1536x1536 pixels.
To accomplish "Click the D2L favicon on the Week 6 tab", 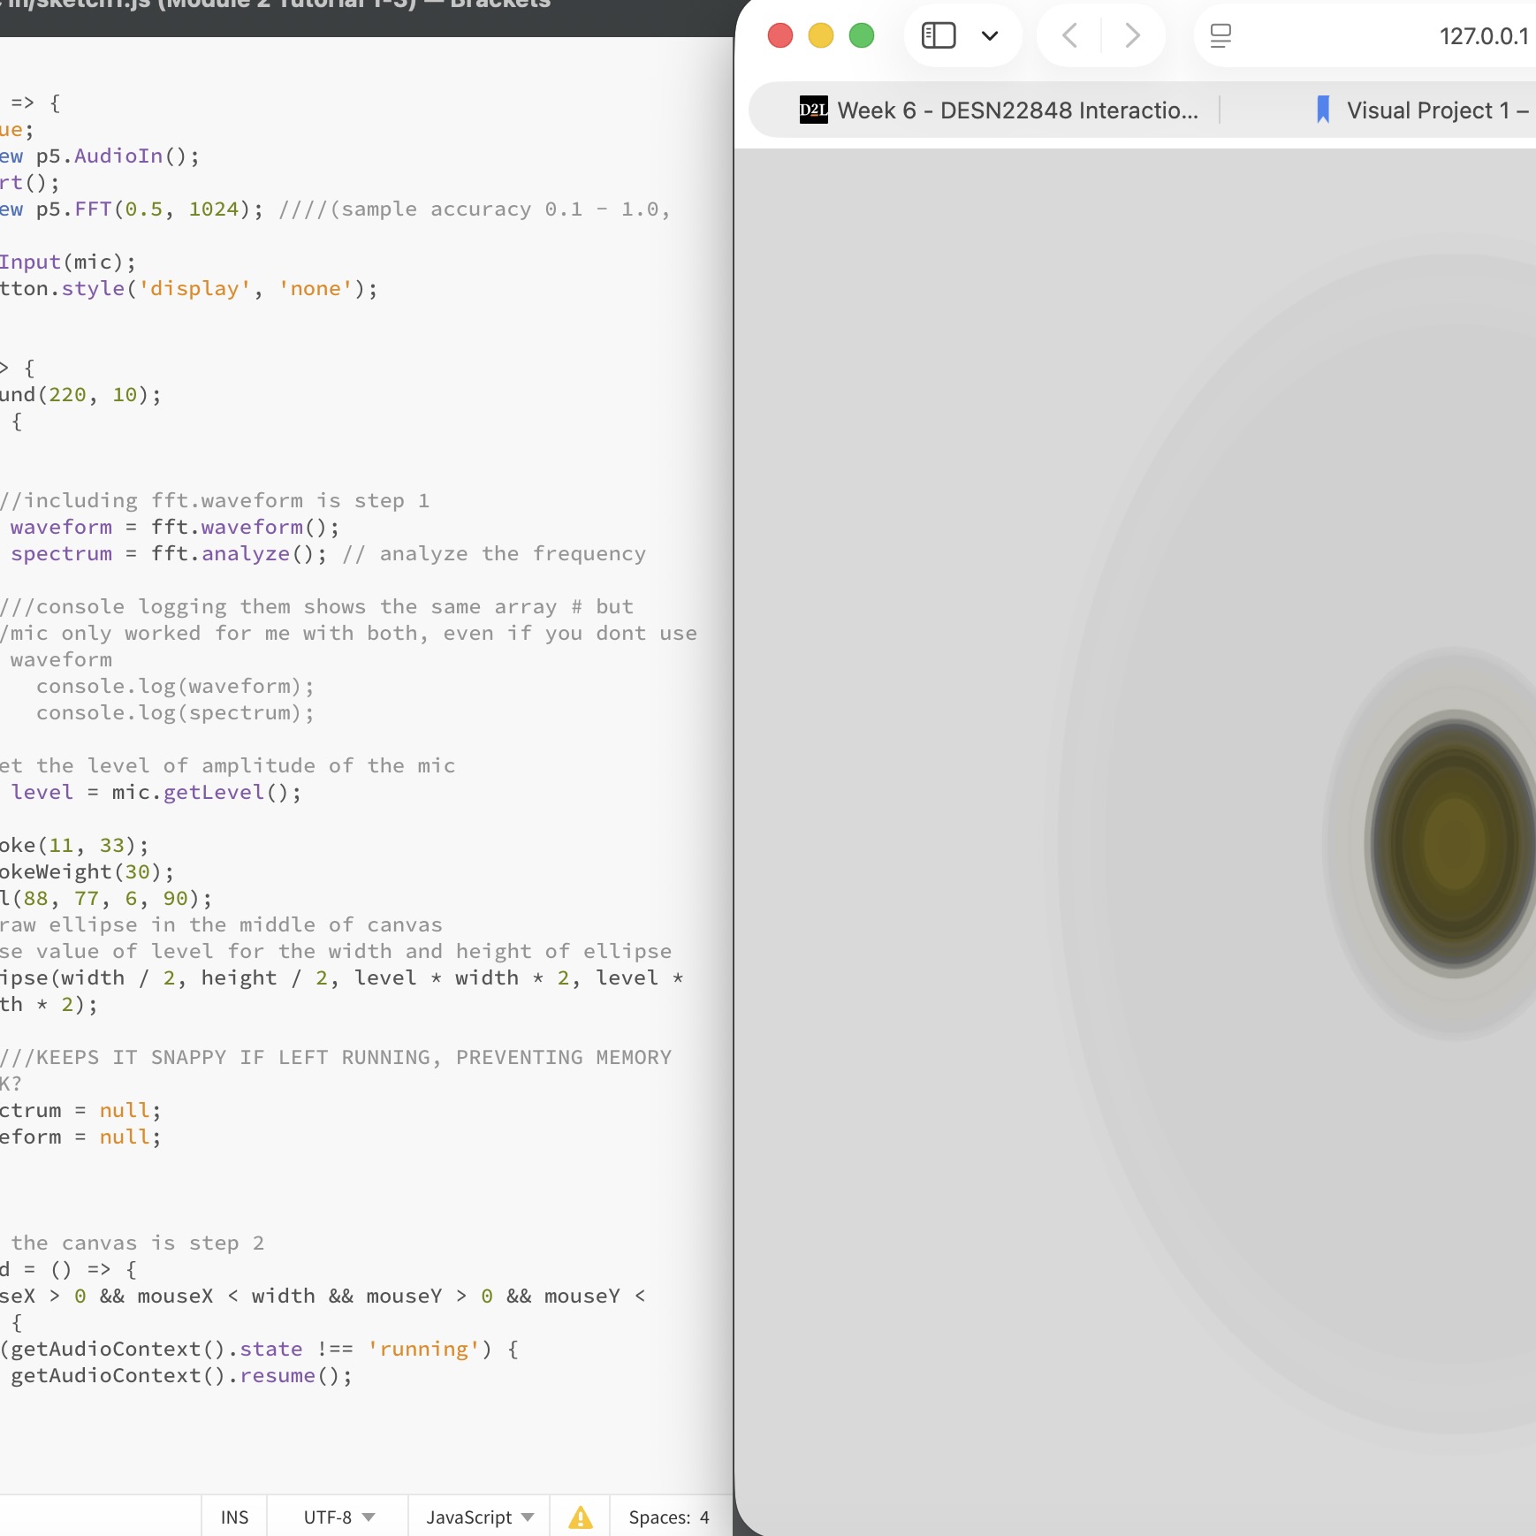I will point(812,110).
